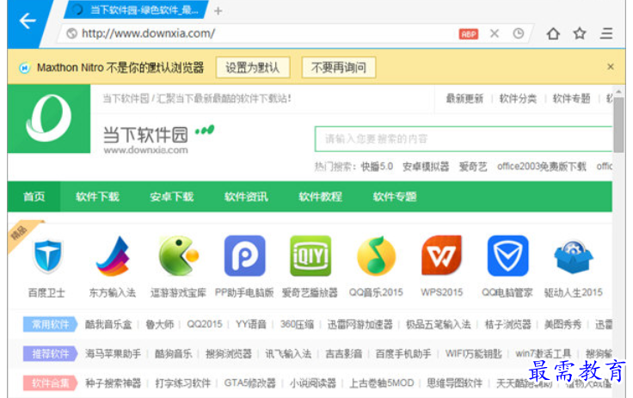Open a new tab with plus button
633x398 pixels.
pyautogui.click(x=218, y=11)
